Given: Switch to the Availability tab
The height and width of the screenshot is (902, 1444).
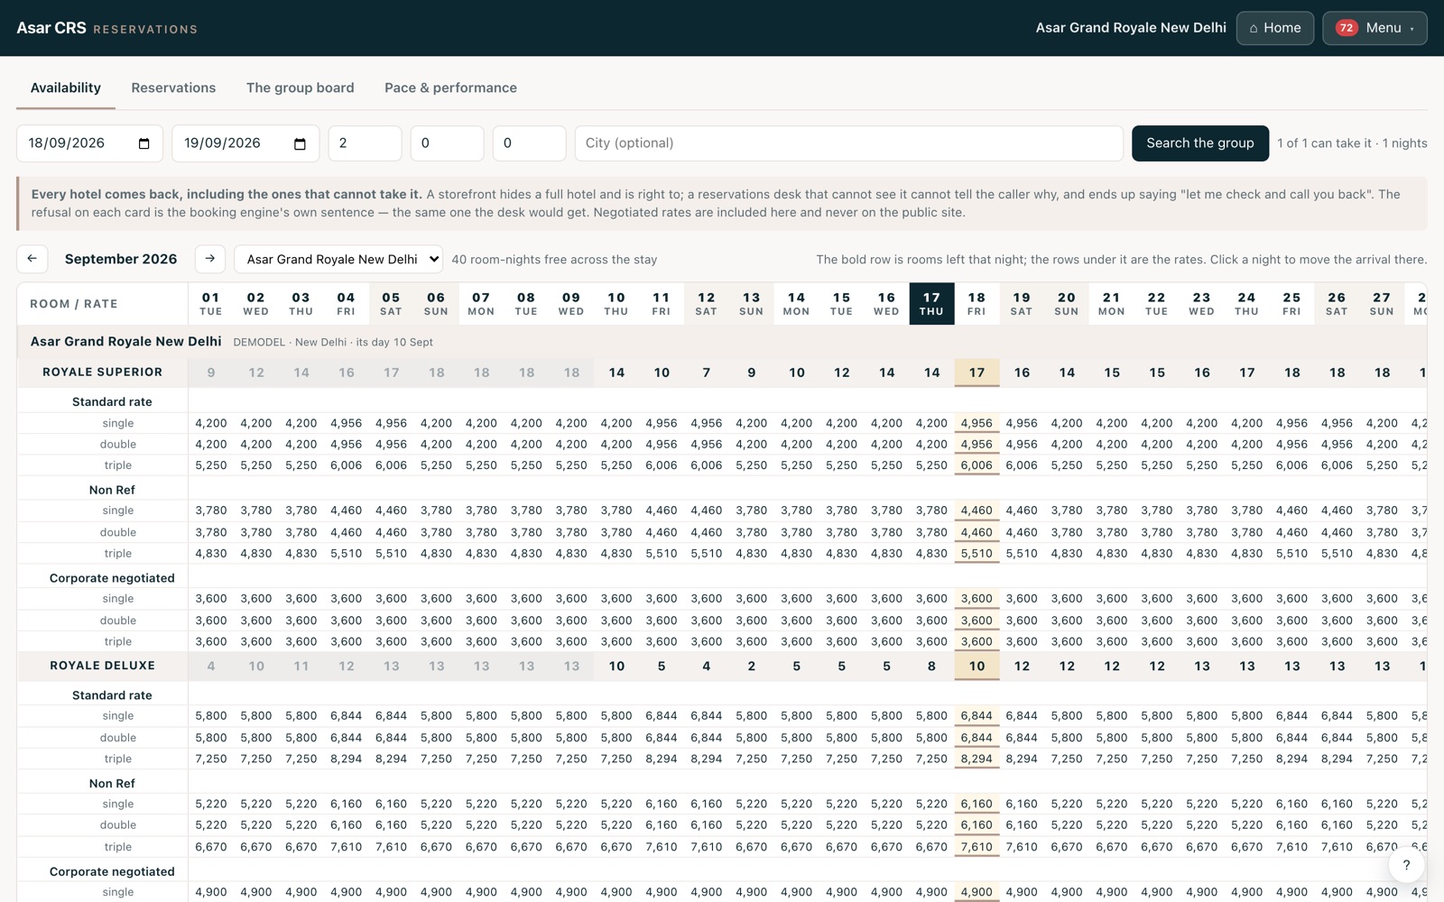Looking at the screenshot, I should point(66,87).
